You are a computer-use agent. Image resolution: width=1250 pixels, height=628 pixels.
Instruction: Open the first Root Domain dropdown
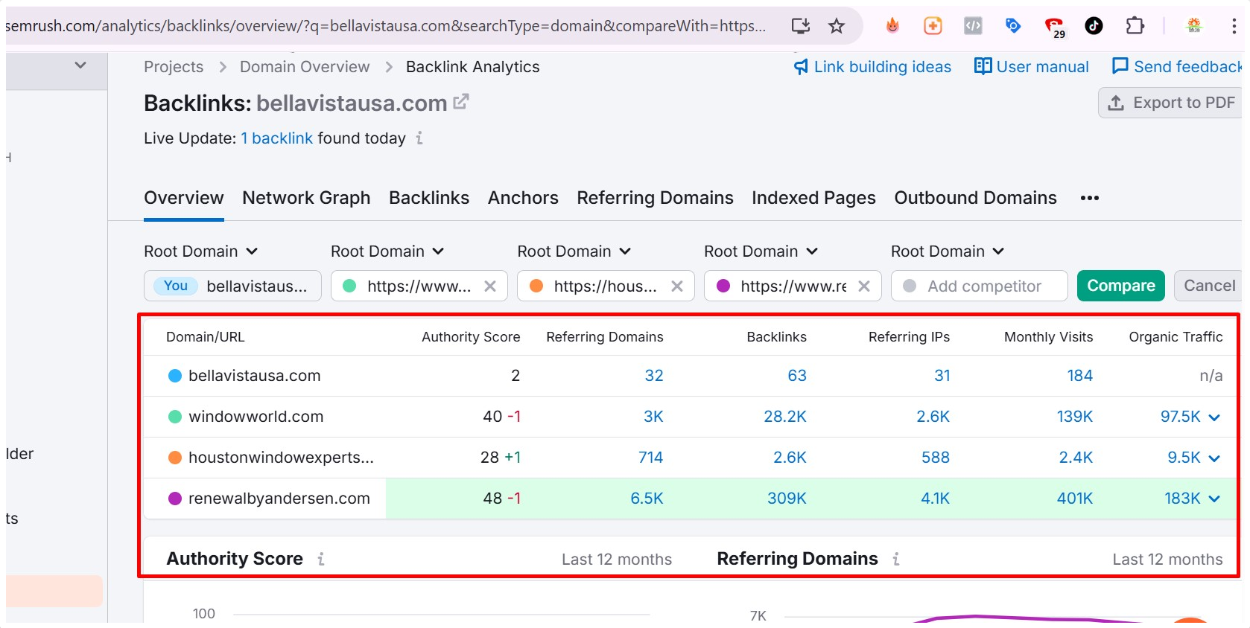click(x=201, y=251)
